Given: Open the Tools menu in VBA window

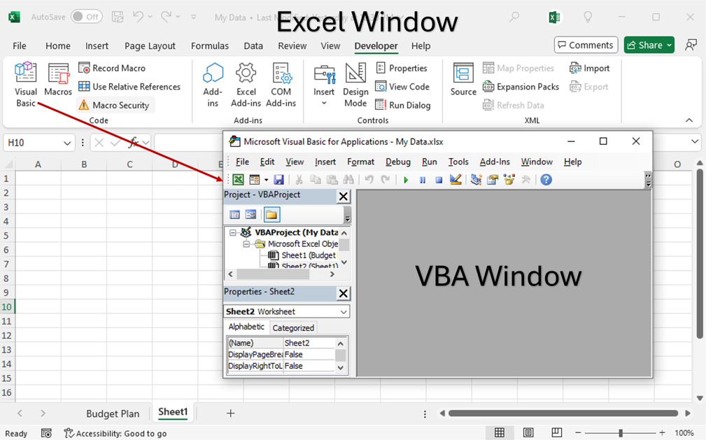Looking at the screenshot, I should pyautogui.click(x=458, y=162).
